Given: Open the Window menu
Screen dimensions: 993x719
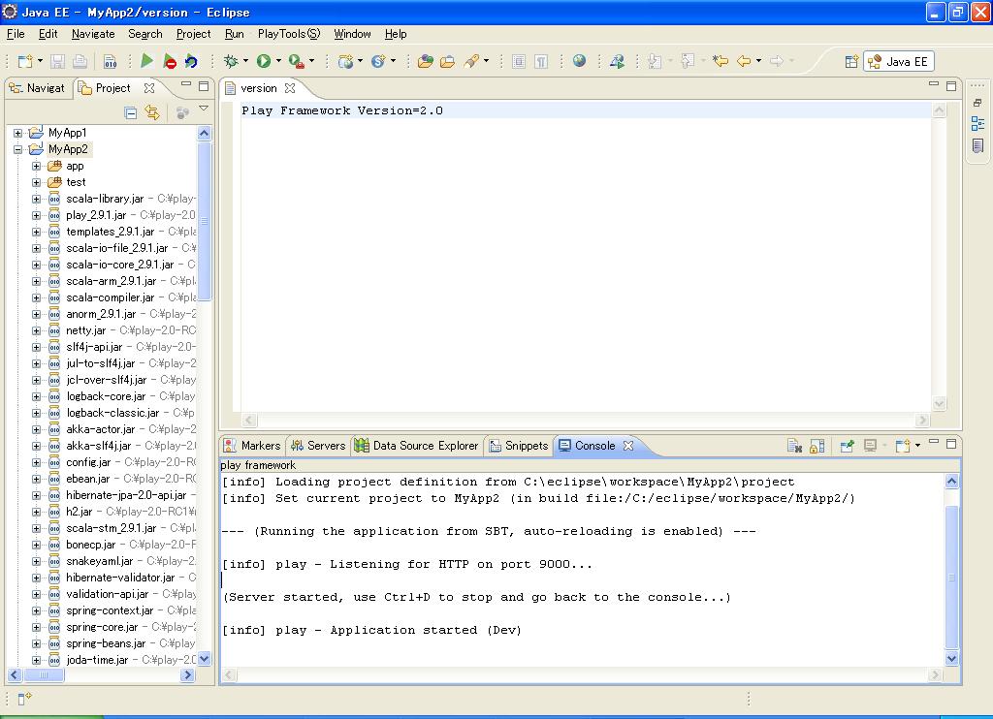Looking at the screenshot, I should [352, 34].
